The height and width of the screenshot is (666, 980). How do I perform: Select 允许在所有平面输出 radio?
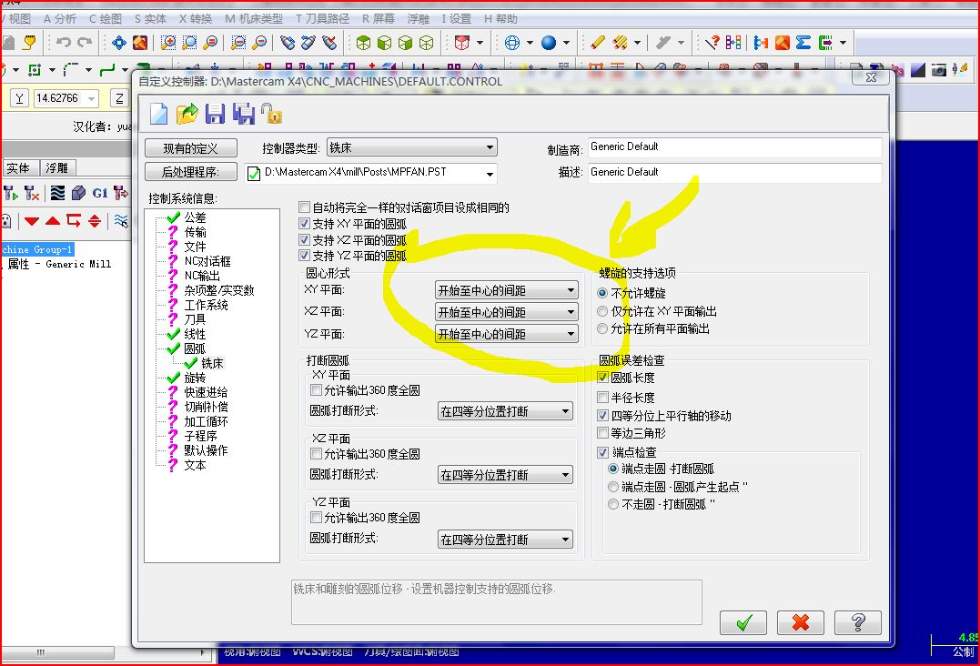pos(602,328)
